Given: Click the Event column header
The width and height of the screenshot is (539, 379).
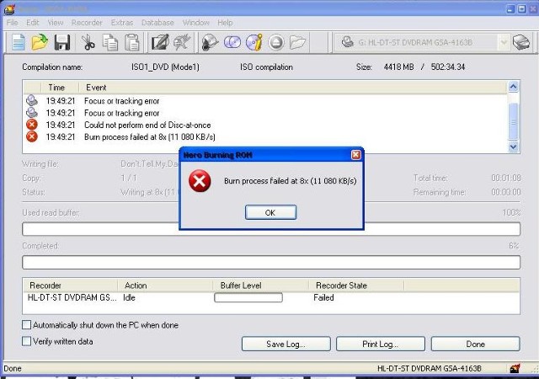Looking at the screenshot, I should 293,88.
